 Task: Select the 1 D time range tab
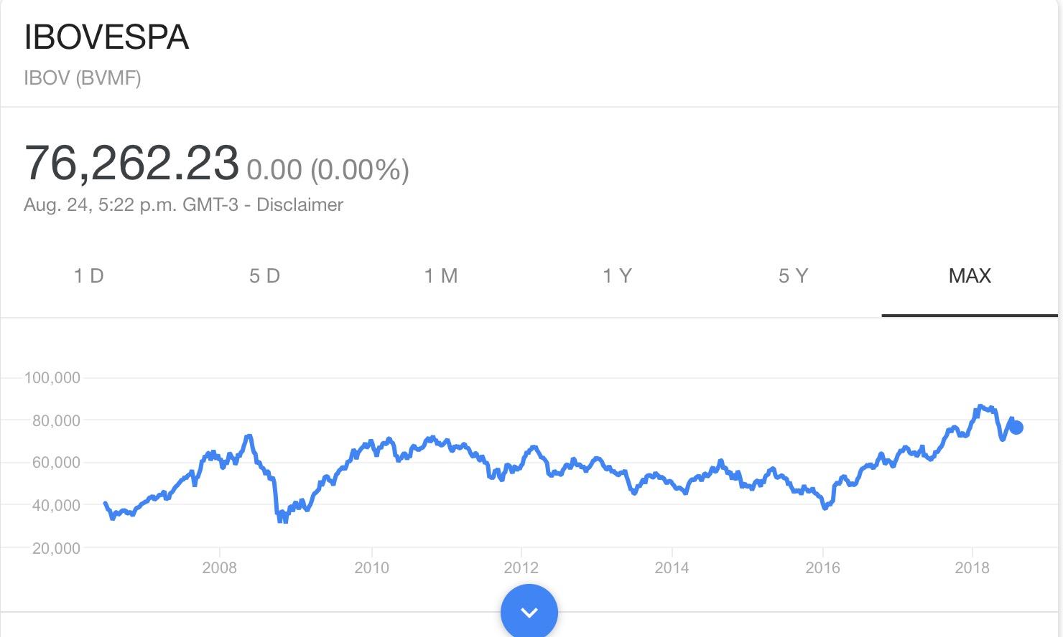click(x=89, y=276)
